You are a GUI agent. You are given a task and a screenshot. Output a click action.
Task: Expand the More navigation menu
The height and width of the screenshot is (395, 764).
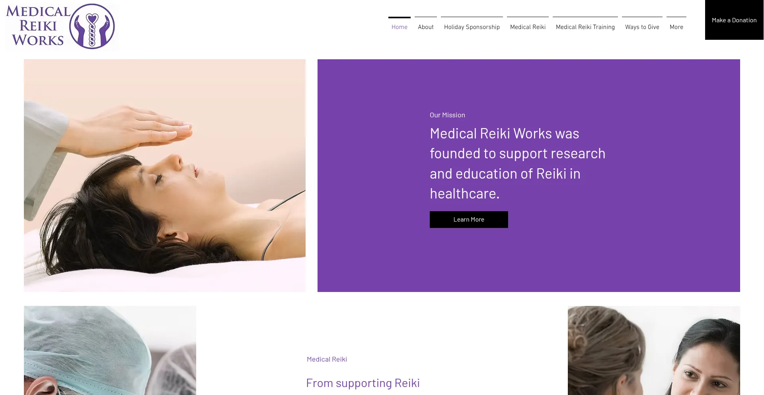click(676, 27)
